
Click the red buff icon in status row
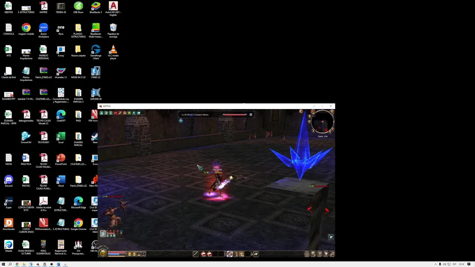coord(115,113)
